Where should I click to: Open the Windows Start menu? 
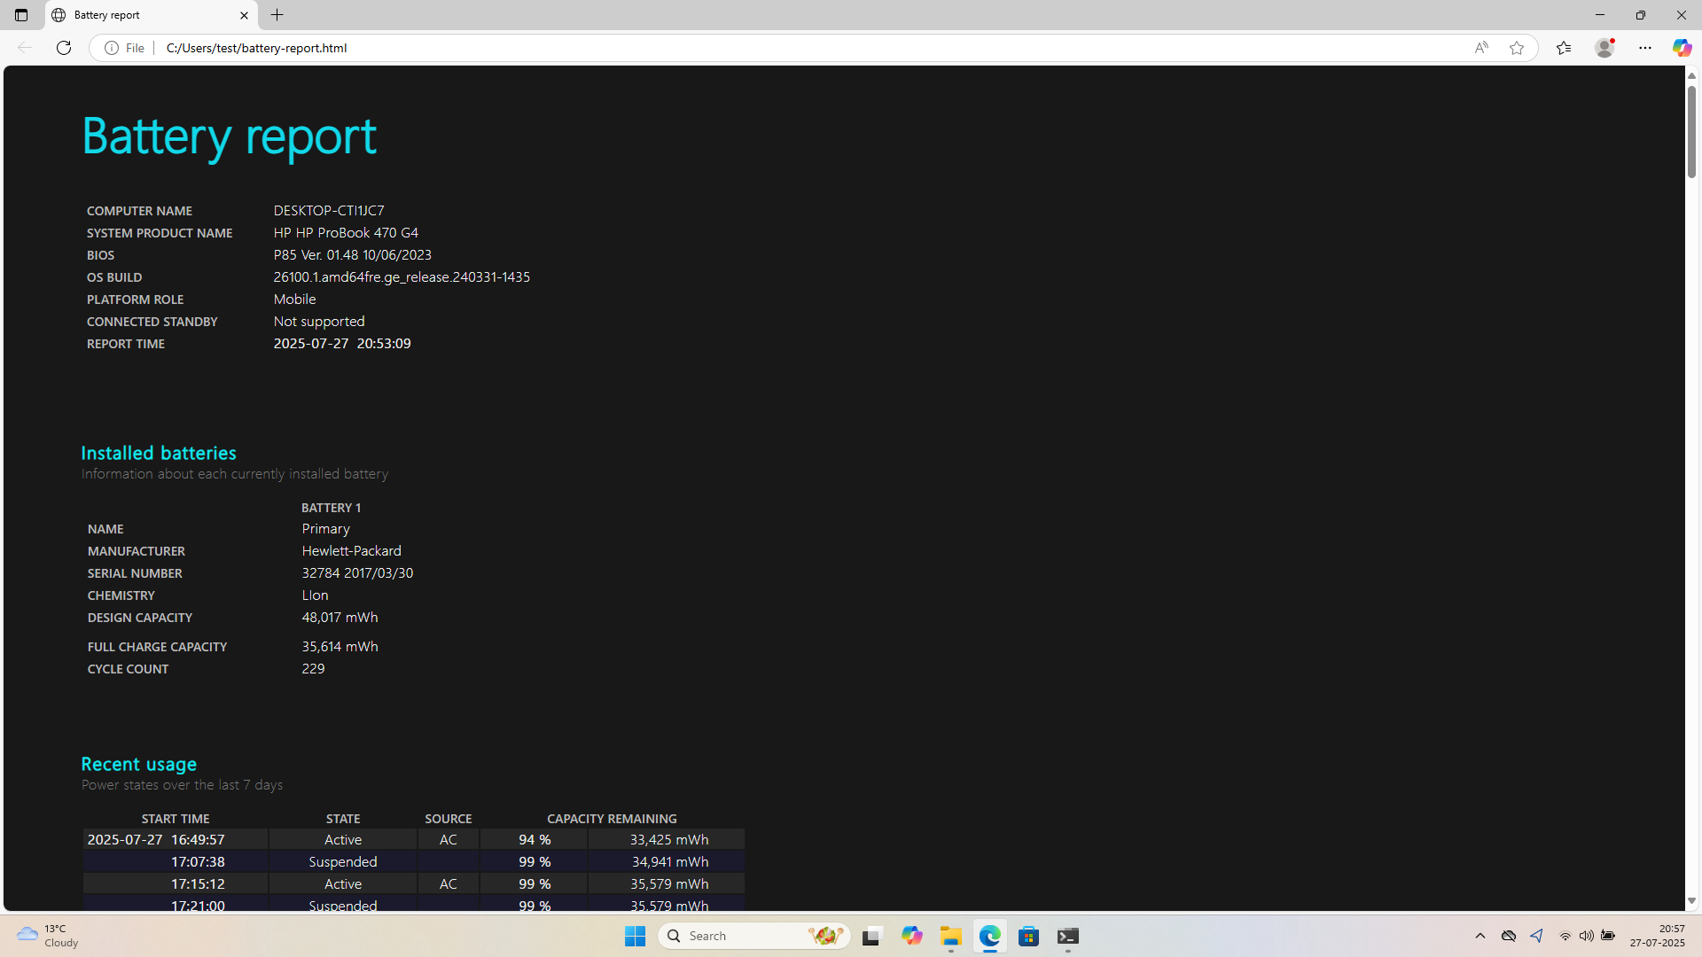[x=635, y=936]
